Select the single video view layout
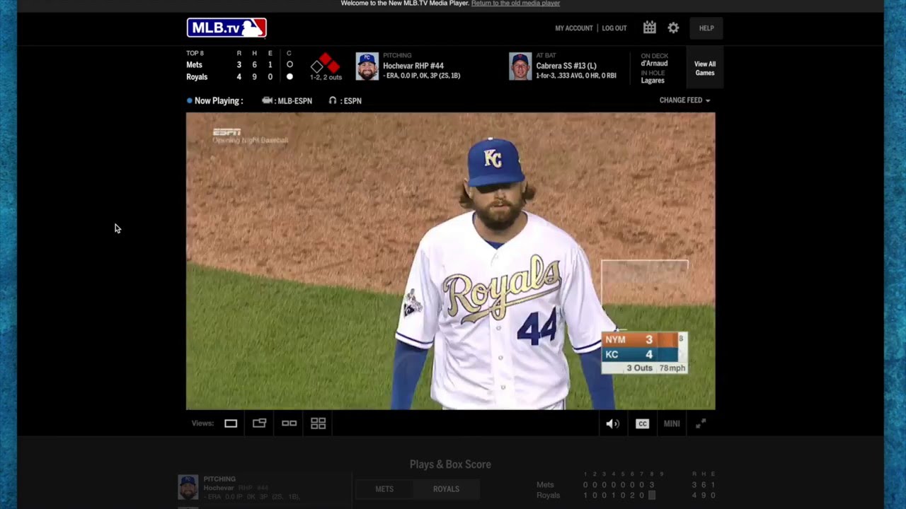 pos(231,423)
